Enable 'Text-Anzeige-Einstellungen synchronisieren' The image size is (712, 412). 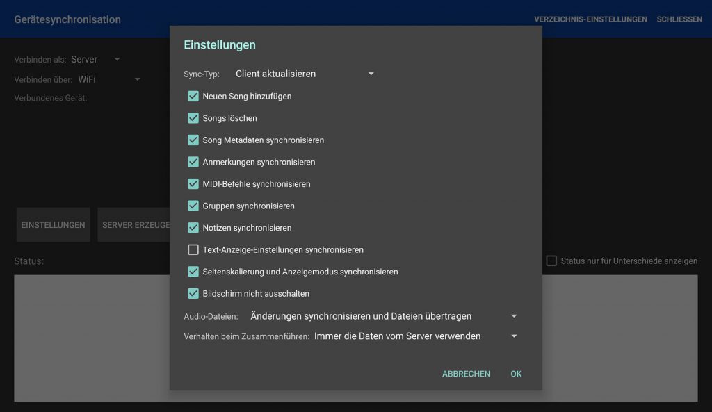pyautogui.click(x=193, y=249)
